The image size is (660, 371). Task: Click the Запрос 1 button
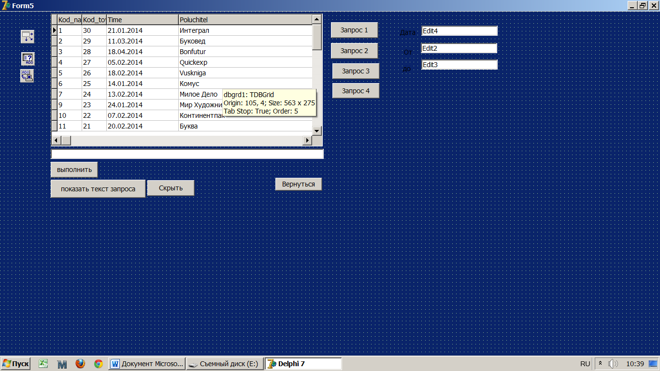(x=354, y=30)
